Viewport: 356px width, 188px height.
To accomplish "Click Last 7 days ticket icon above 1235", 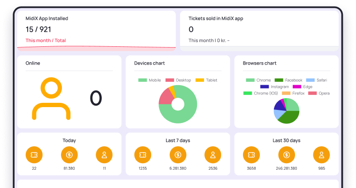I will point(143,155).
